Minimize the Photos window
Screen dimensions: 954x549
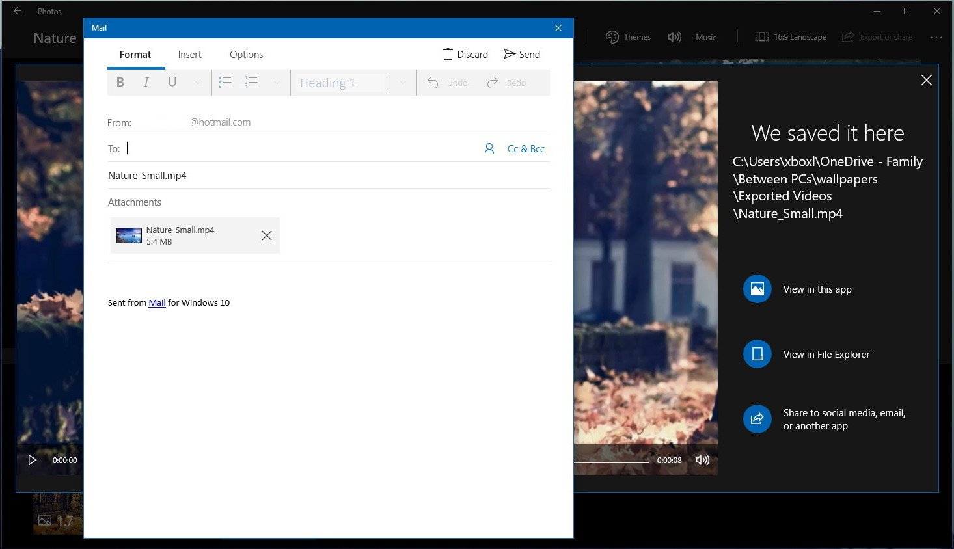[x=876, y=11]
